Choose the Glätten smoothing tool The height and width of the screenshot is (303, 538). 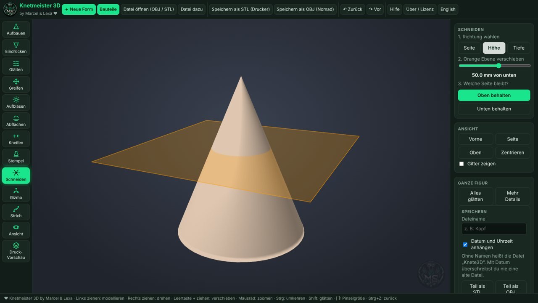click(16, 66)
